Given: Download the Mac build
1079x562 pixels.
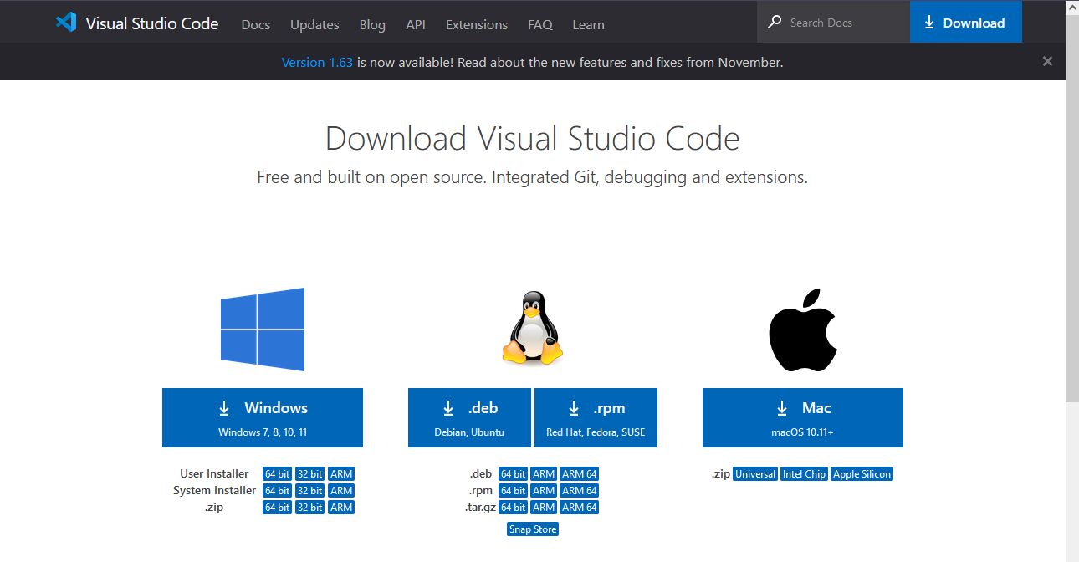Looking at the screenshot, I should 802,417.
